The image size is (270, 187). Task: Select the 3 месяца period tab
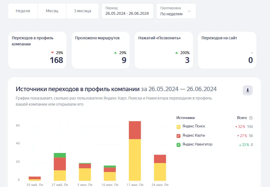coord(83,11)
